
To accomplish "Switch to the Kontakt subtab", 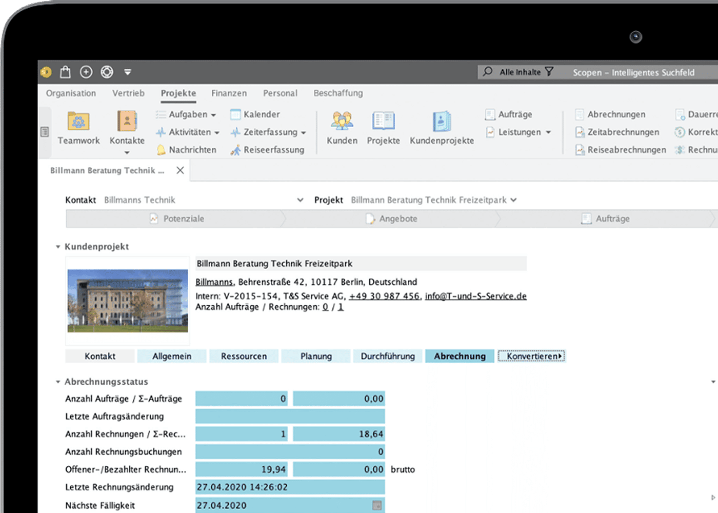I will (x=100, y=356).
